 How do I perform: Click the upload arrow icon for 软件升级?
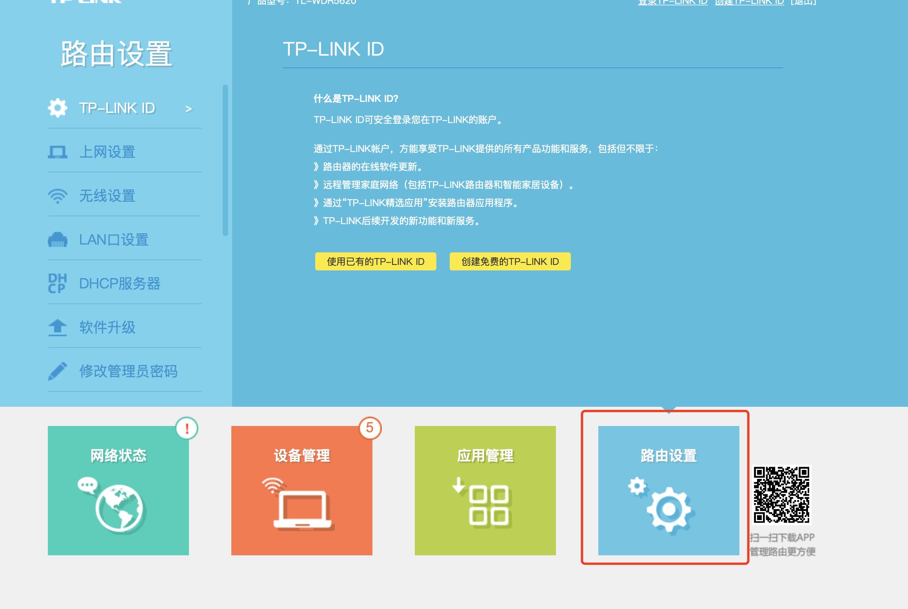click(x=58, y=328)
